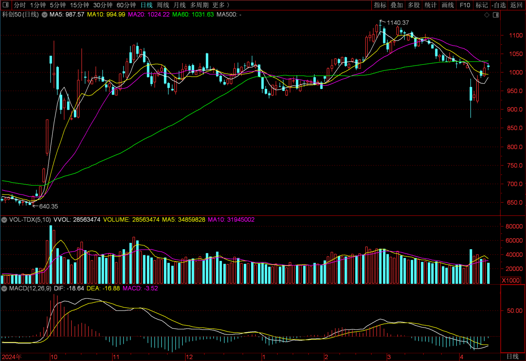Click the month 2 marker on the time axis

tap(326, 357)
